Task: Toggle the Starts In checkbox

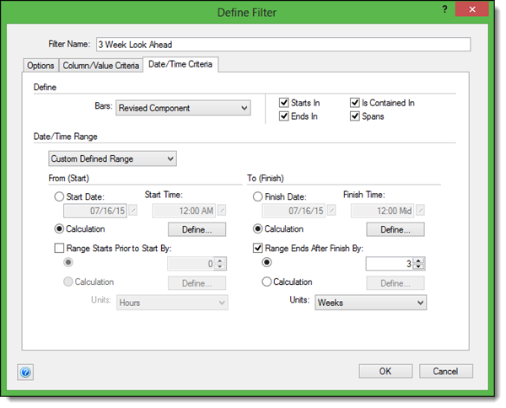Action: click(x=284, y=103)
